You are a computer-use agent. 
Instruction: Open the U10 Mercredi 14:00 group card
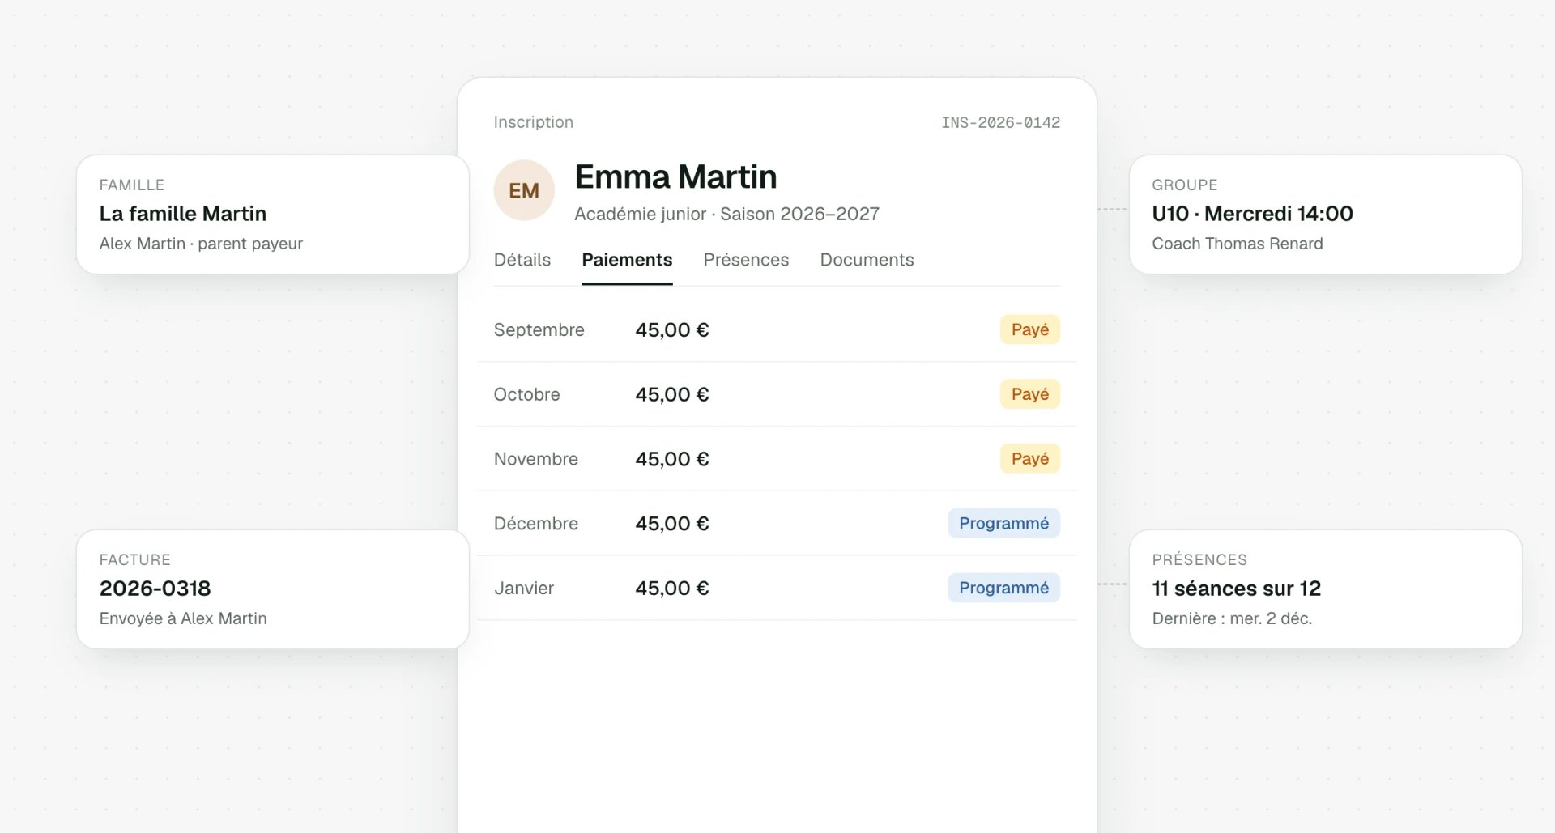click(1326, 215)
